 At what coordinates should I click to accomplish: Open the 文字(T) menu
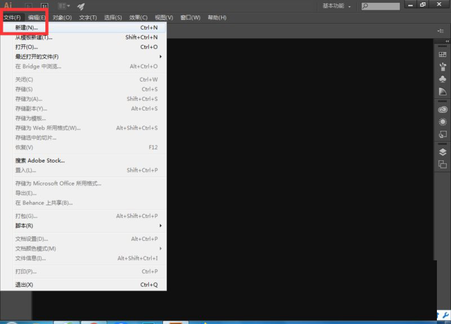88,17
